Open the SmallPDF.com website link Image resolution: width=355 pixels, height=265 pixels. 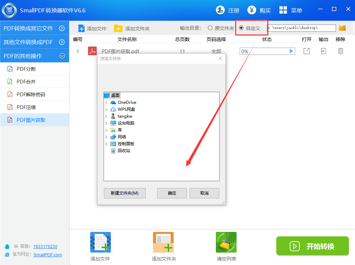pos(48,255)
